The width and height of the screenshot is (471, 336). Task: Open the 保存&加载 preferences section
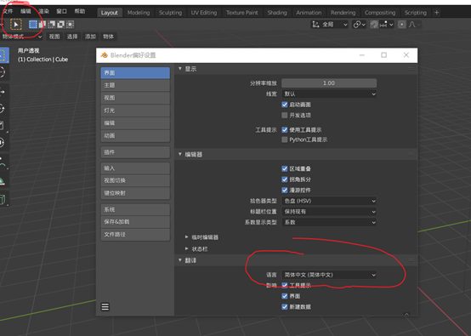click(x=135, y=222)
